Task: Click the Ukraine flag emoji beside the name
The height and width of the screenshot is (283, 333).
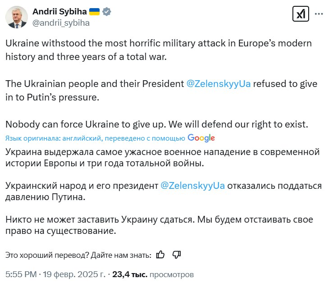Action: [95, 12]
